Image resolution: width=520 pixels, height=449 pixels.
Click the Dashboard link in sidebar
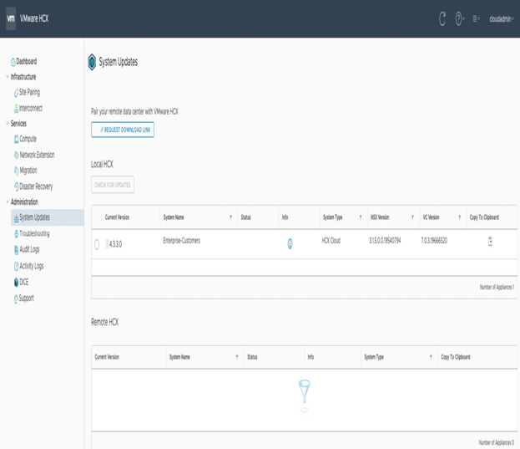27,61
